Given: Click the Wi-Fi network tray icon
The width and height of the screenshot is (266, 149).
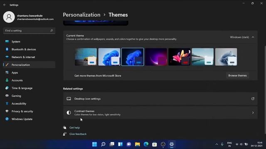Looking at the screenshot, I should [x=237, y=144].
